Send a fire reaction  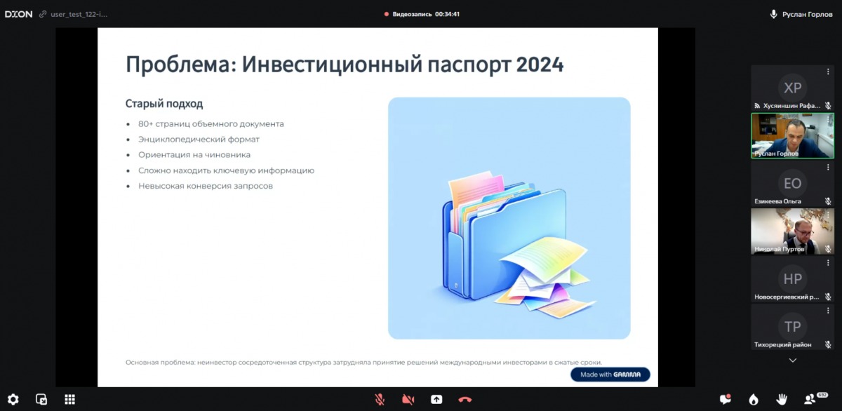click(x=754, y=399)
